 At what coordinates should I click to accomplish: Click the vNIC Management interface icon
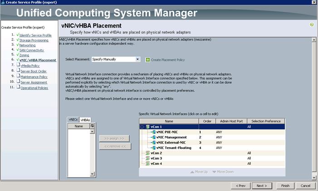tap(154, 137)
